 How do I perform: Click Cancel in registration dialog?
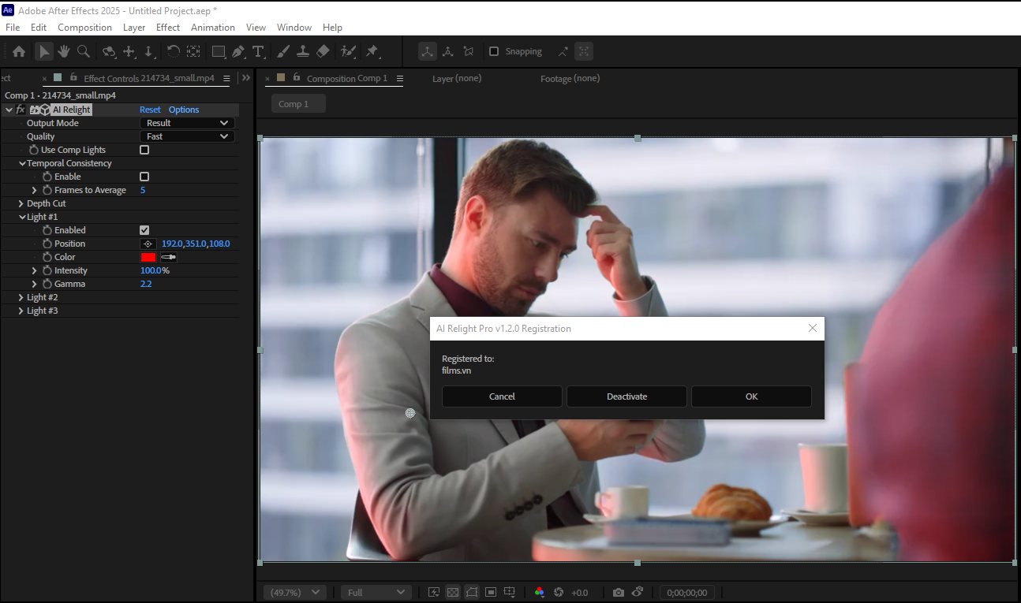click(502, 396)
